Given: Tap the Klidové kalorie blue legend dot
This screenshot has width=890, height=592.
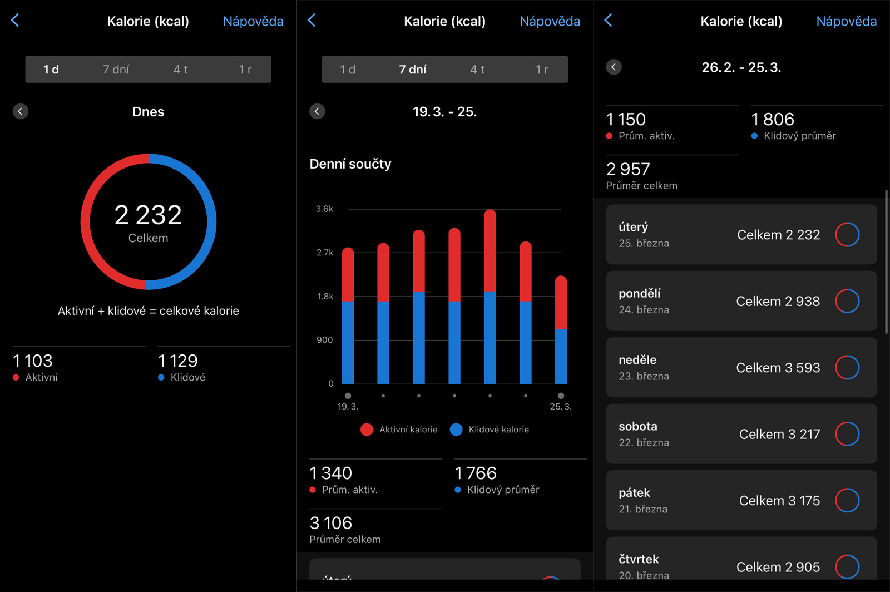Looking at the screenshot, I should point(456,430).
